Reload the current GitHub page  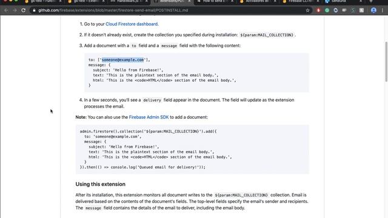pyautogui.click(x=23, y=10)
